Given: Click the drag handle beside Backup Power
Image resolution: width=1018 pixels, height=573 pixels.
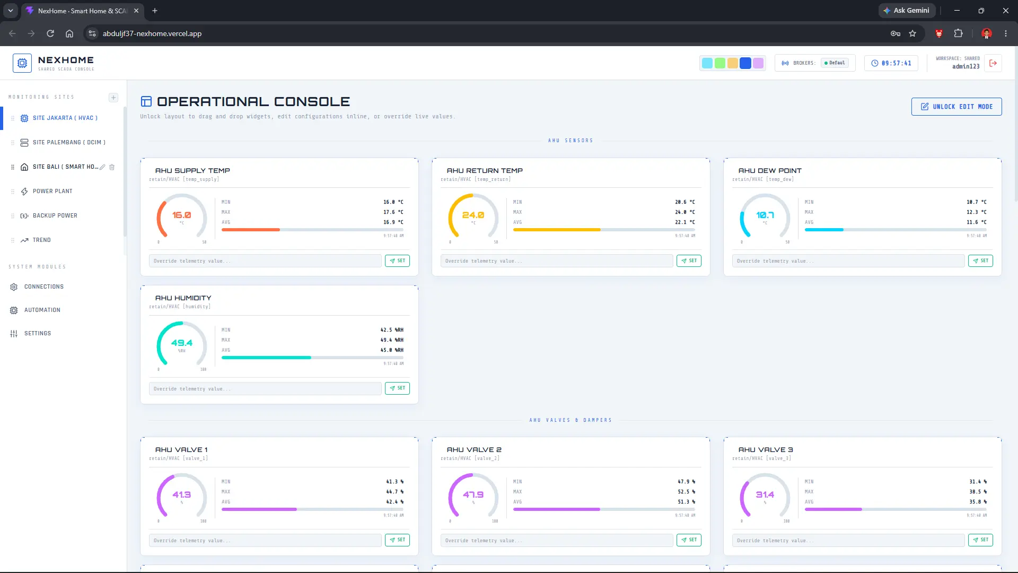Looking at the screenshot, I should [x=13, y=216].
